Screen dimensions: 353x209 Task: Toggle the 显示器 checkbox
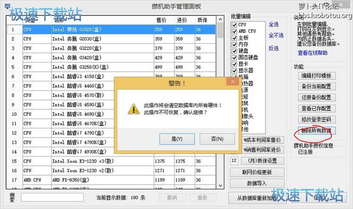234,71
